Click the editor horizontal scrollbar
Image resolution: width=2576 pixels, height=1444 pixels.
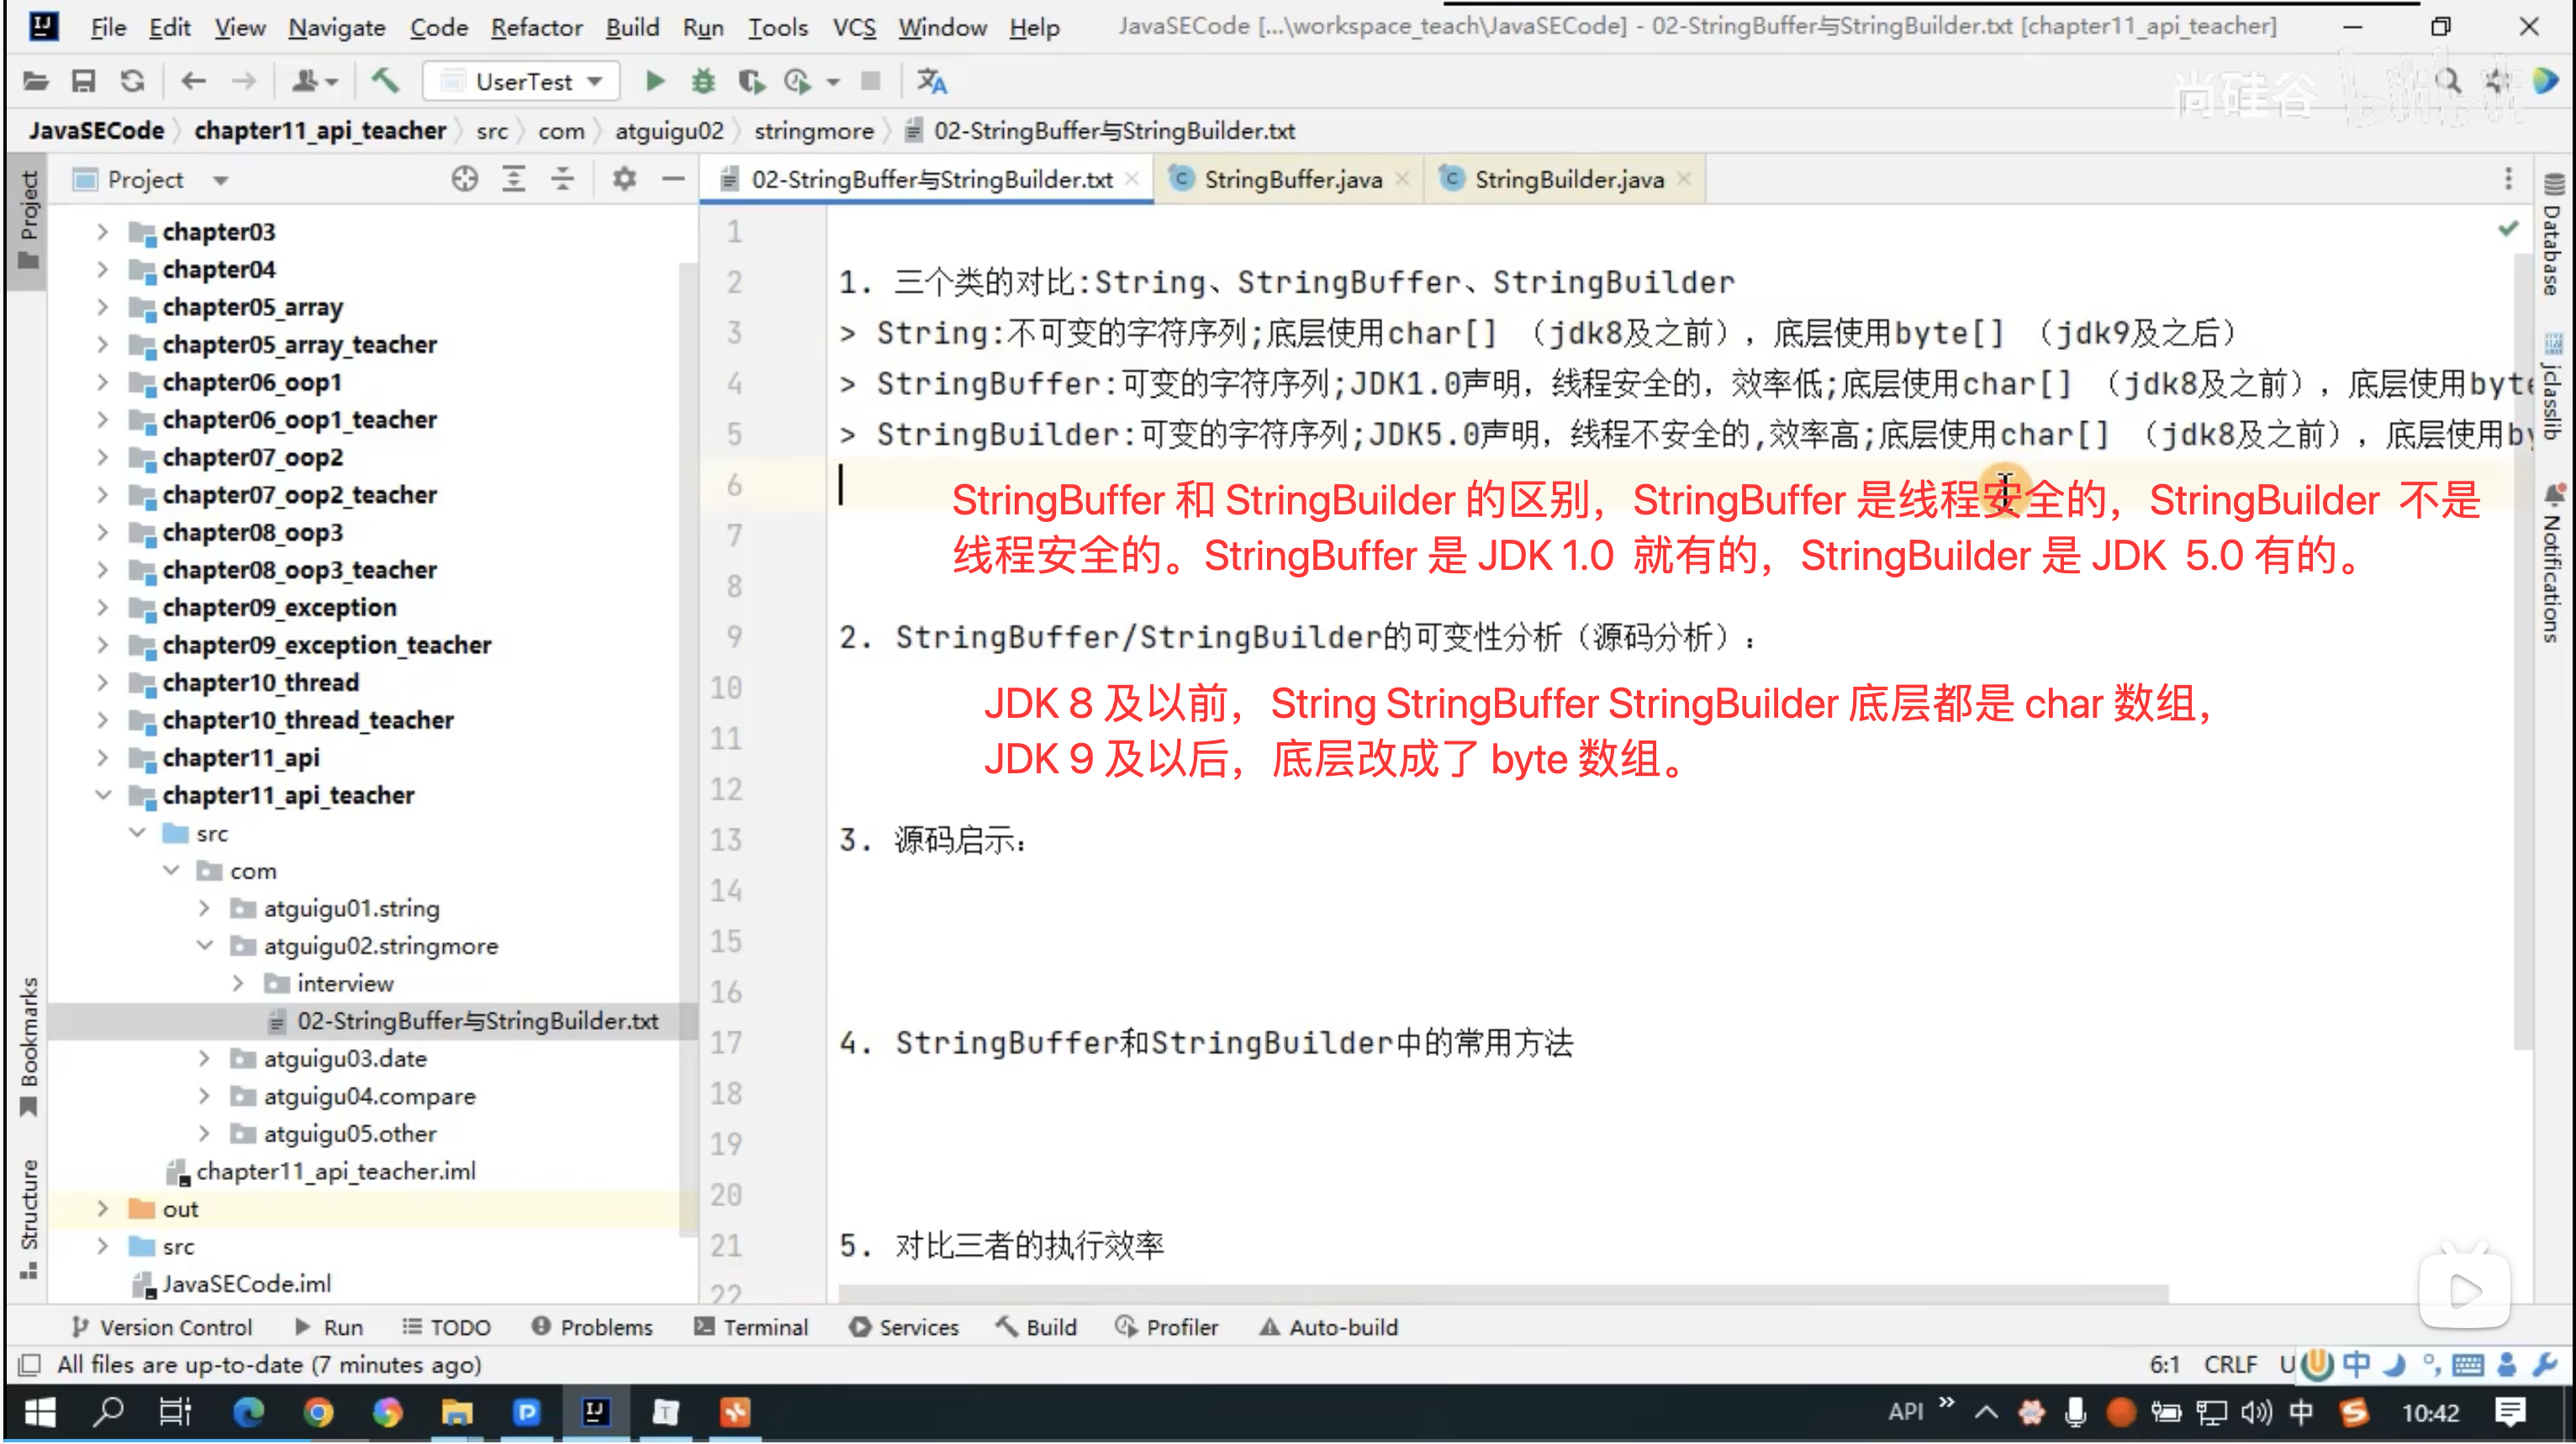pyautogui.click(x=1500, y=1294)
